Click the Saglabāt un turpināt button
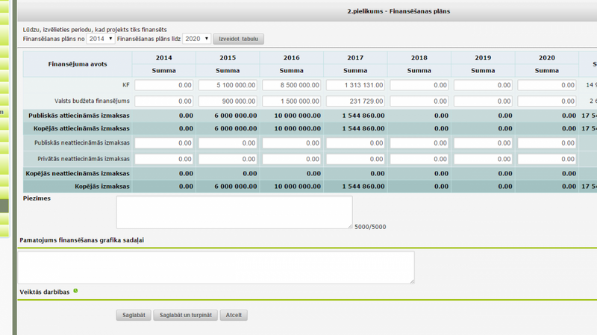597x335 pixels. (x=185, y=315)
